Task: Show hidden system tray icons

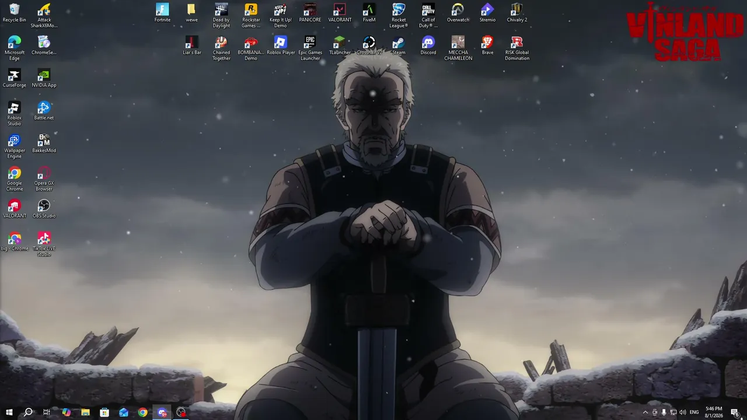Action: pos(645,412)
